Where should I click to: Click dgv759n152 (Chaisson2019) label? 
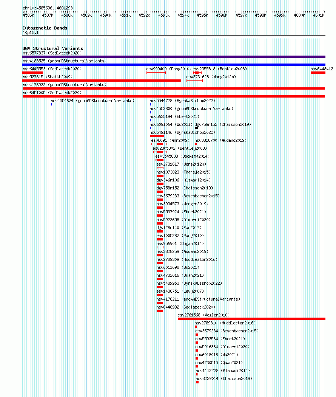(x=223, y=124)
